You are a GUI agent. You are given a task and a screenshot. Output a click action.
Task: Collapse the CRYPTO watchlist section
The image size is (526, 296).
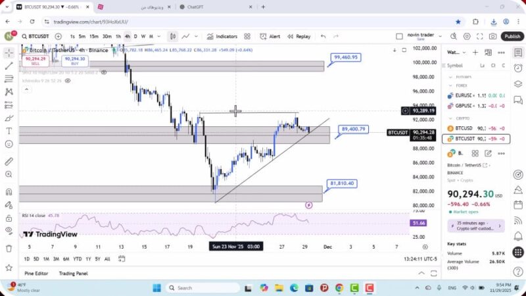tap(450, 118)
